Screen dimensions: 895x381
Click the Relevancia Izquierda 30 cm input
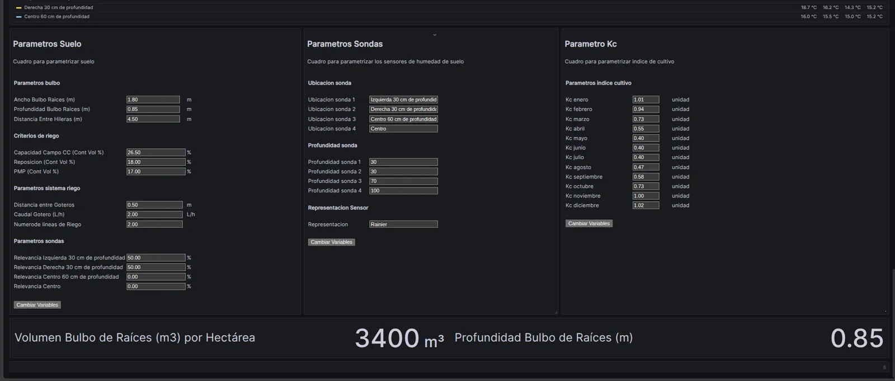tap(156, 258)
